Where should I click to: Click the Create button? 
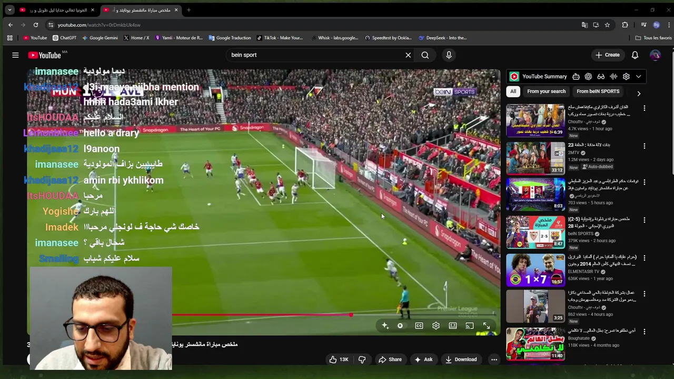coord(607,55)
